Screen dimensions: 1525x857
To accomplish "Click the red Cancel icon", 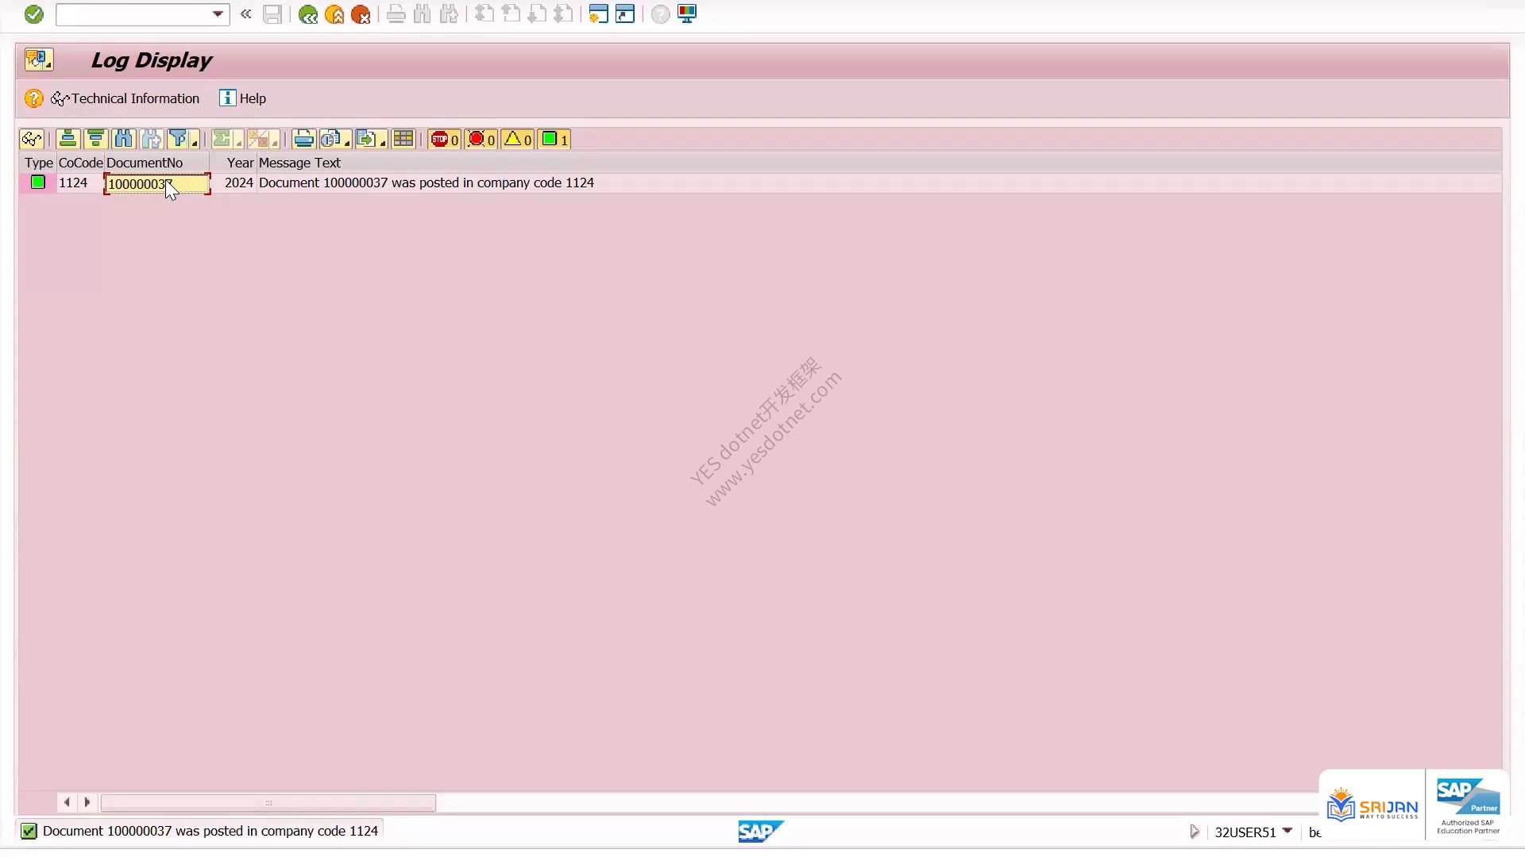I will point(361,14).
